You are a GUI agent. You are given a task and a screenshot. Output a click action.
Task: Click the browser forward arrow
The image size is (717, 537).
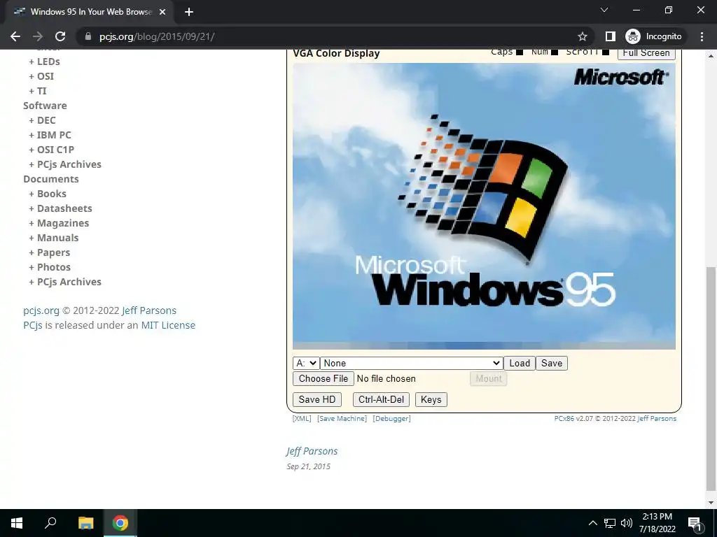(38, 36)
